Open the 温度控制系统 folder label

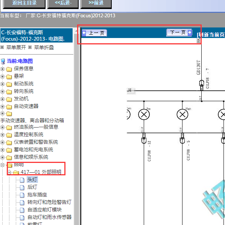click(29, 134)
